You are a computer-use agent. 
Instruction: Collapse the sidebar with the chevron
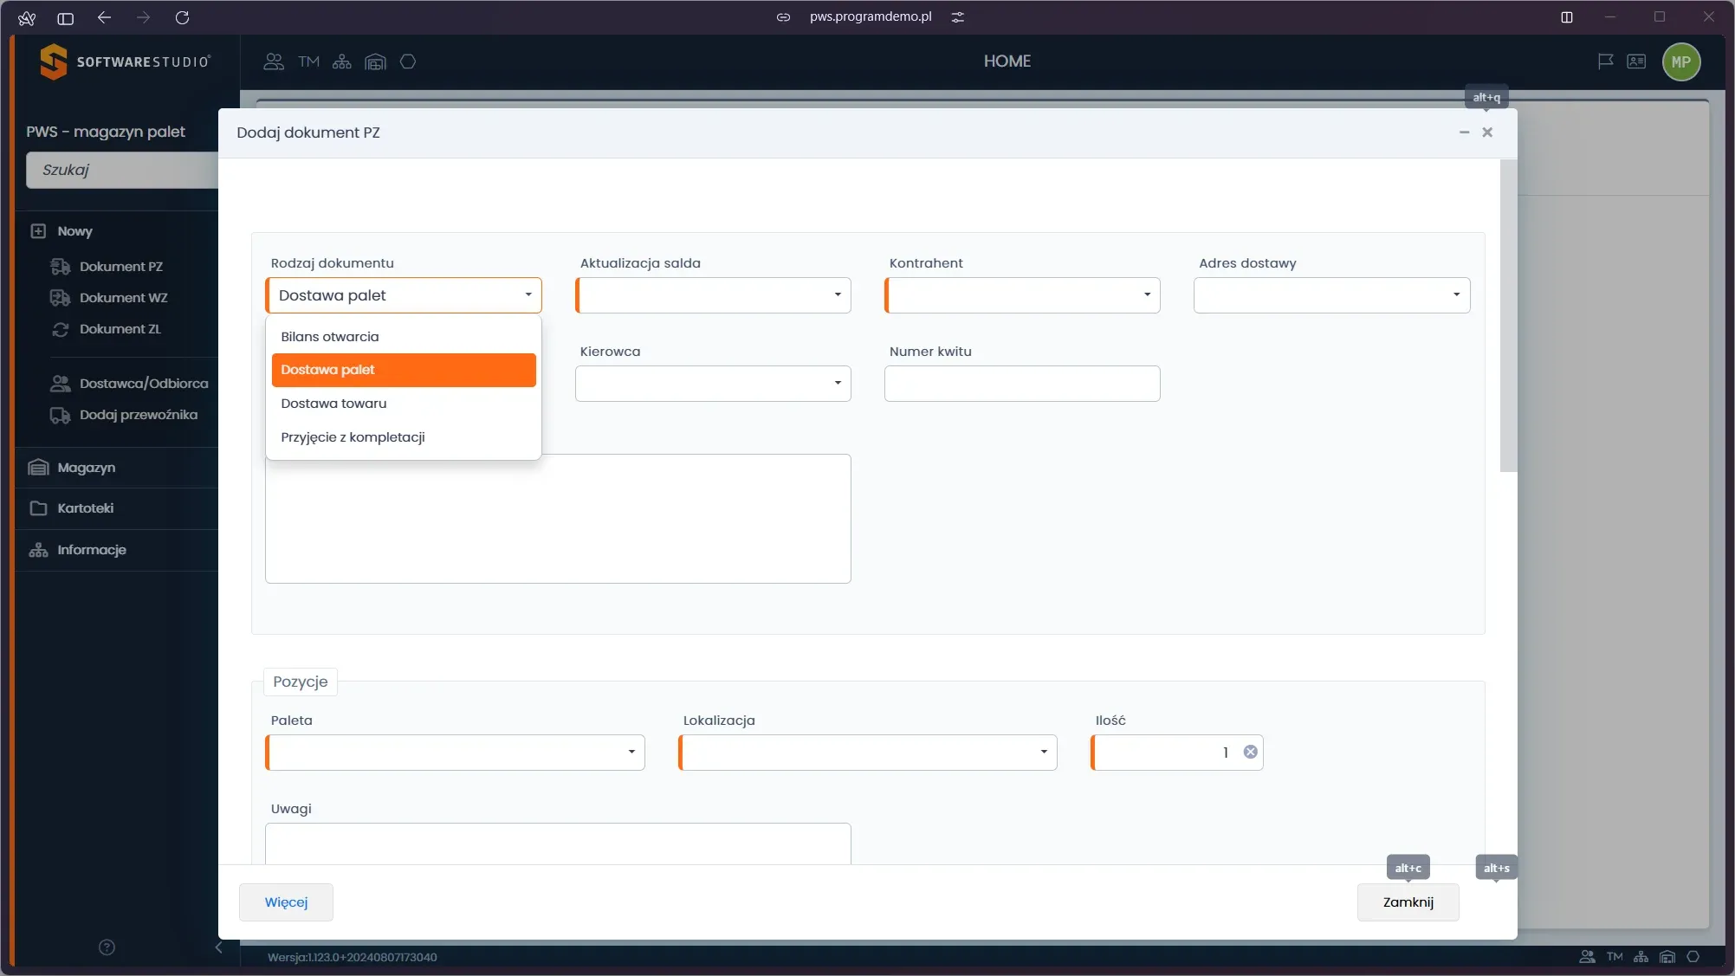pyautogui.click(x=218, y=947)
